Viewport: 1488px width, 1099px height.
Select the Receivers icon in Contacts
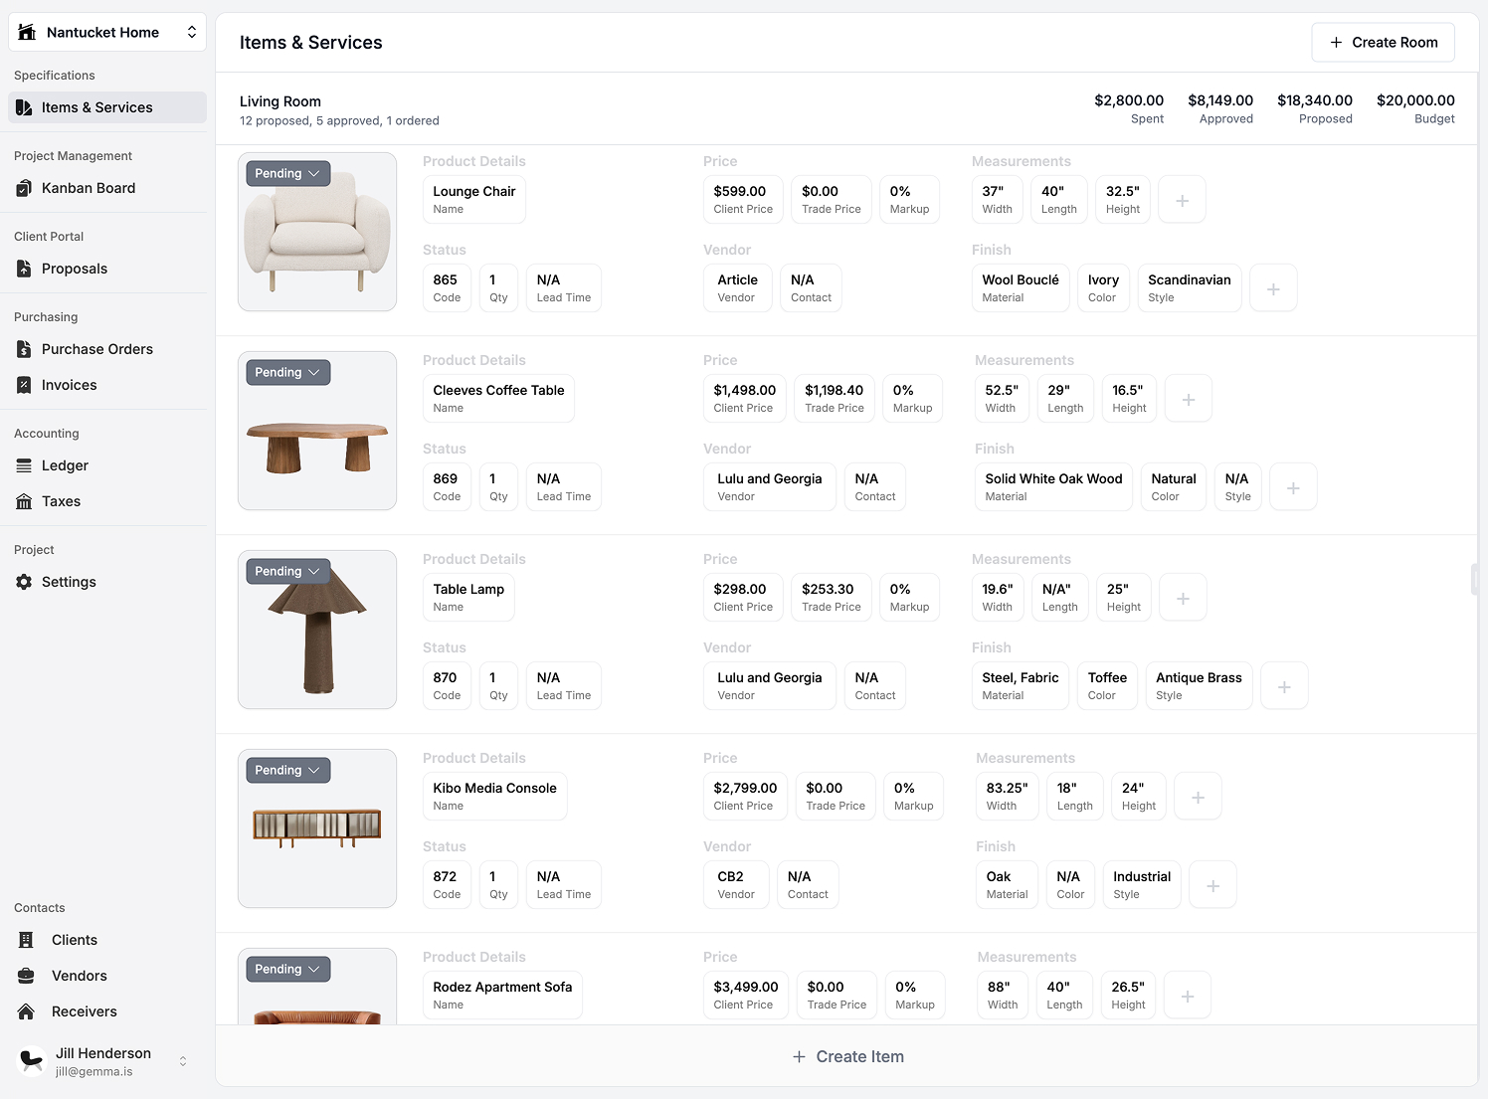coord(24,1011)
